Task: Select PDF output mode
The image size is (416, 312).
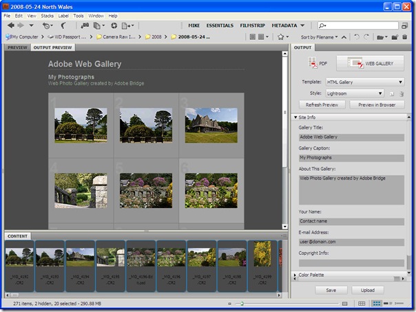Action: point(318,63)
